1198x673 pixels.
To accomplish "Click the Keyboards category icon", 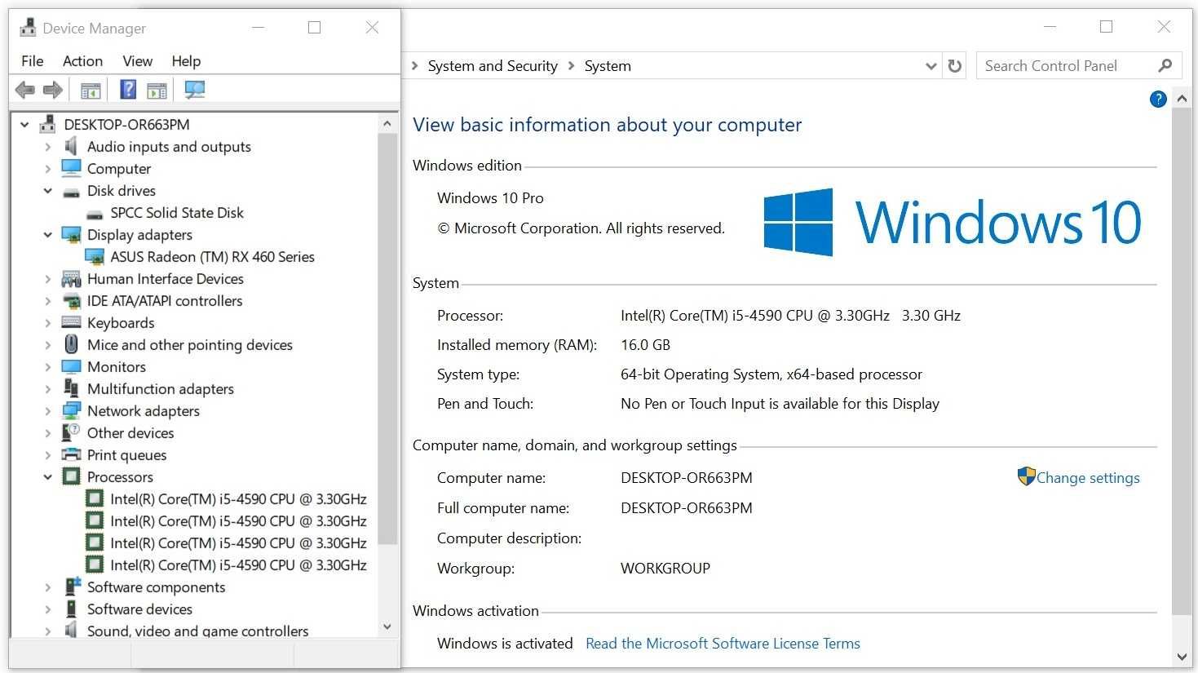I will coord(72,323).
